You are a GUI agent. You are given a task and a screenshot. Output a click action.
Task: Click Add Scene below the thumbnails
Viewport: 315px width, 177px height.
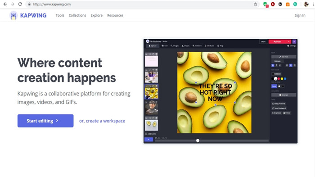click(x=151, y=134)
